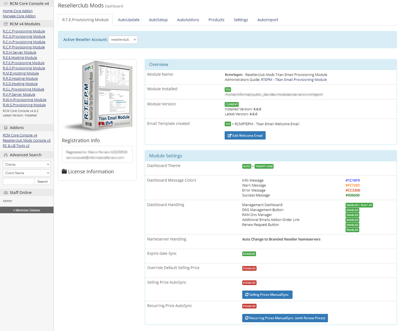Click the #FC7202 warn message color value
The height and width of the screenshot is (331, 401).
352,185
